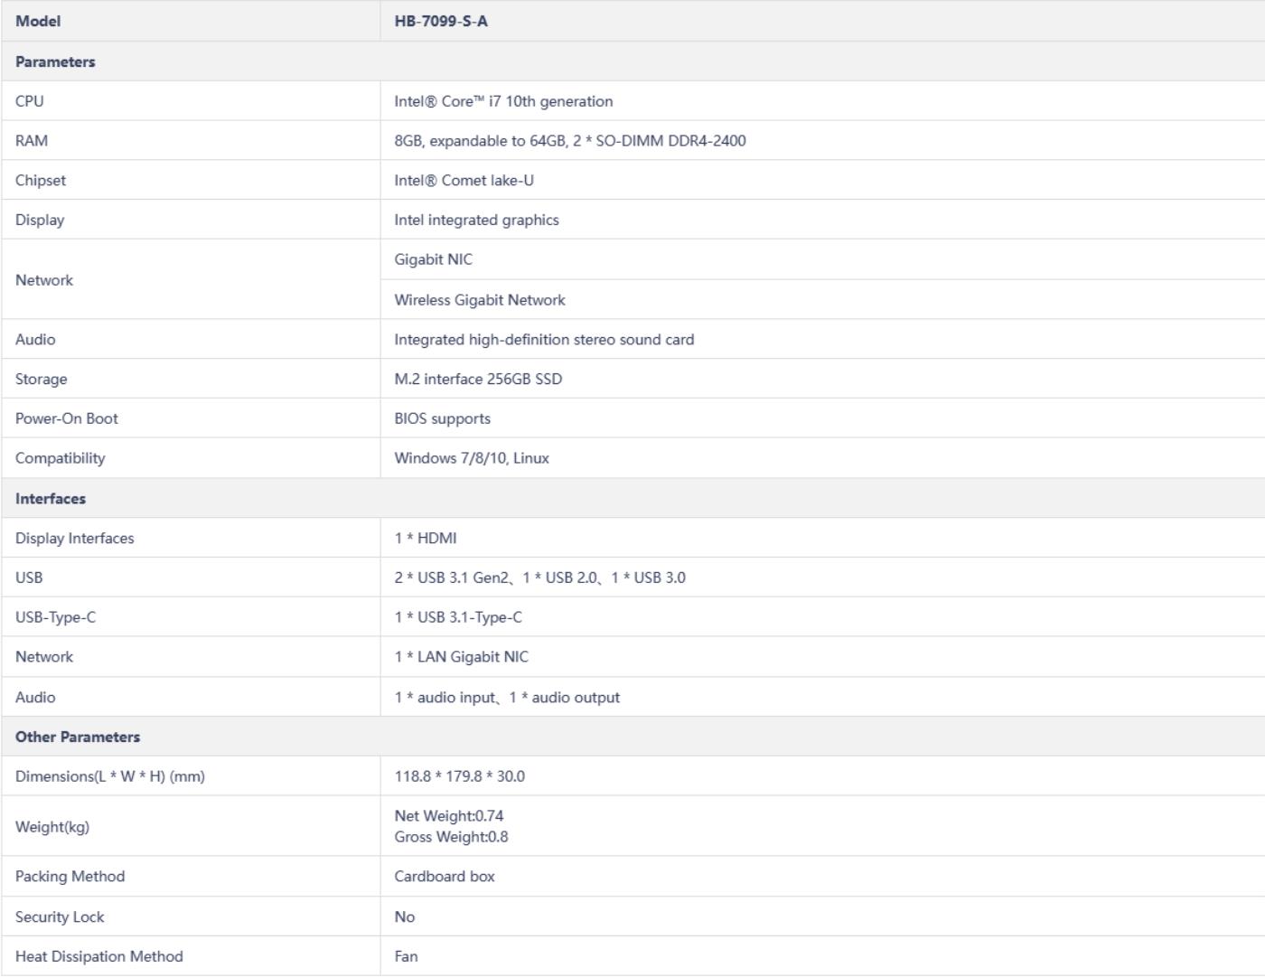This screenshot has height=977, width=1265.
Task: Select Intel integrated graphics value
Action: point(476,220)
